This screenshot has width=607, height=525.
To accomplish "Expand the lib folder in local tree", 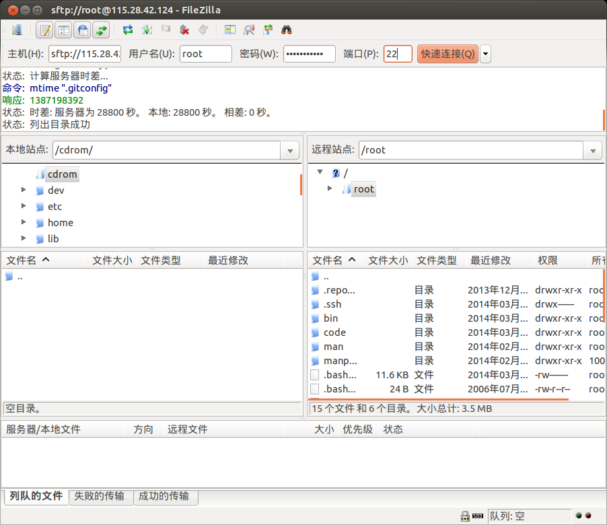I will [24, 238].
